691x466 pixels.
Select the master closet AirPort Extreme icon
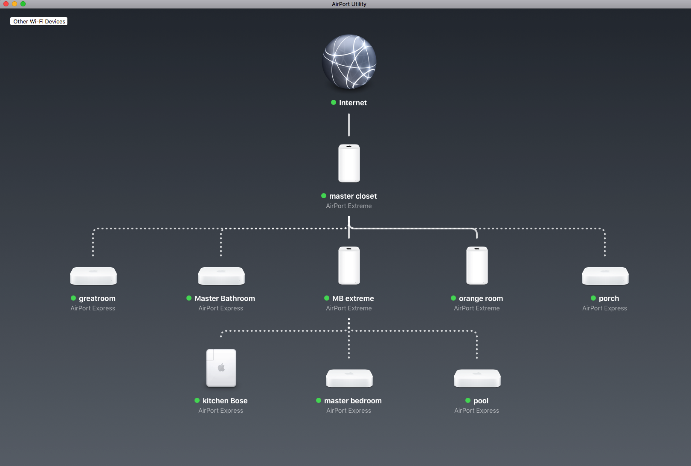[x=349, y=163]
